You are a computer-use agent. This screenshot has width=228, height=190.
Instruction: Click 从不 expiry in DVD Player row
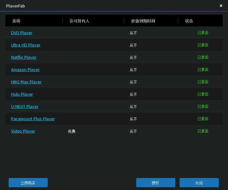(x=133, y=33)
